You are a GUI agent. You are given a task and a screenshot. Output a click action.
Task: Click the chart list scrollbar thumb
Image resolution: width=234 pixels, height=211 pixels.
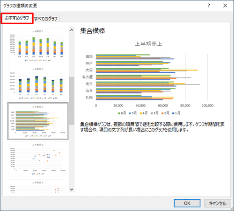tap(72, 100)
